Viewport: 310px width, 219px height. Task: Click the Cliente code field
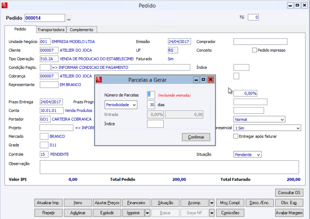49,50
